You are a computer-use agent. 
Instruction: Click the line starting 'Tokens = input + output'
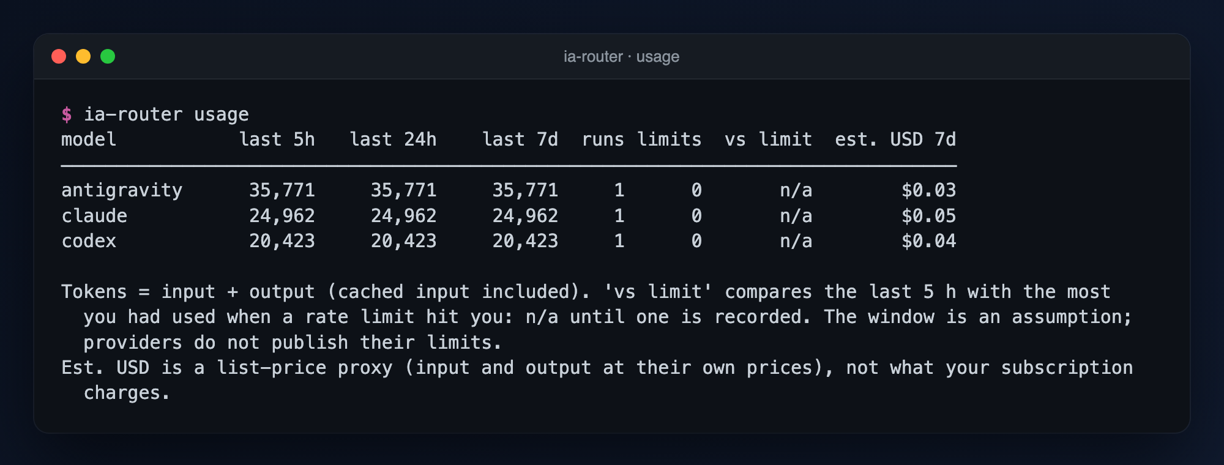point(586,292)
